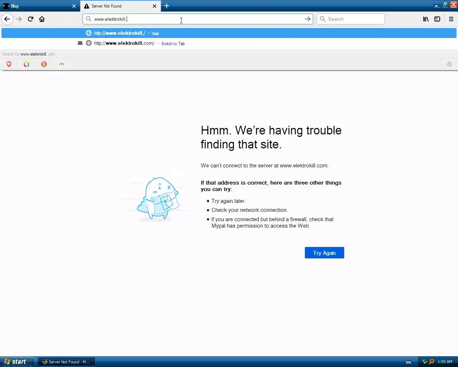Switch to the Blog tab
The height and width of the screenshot is (367, 458).
click(39, 6)
